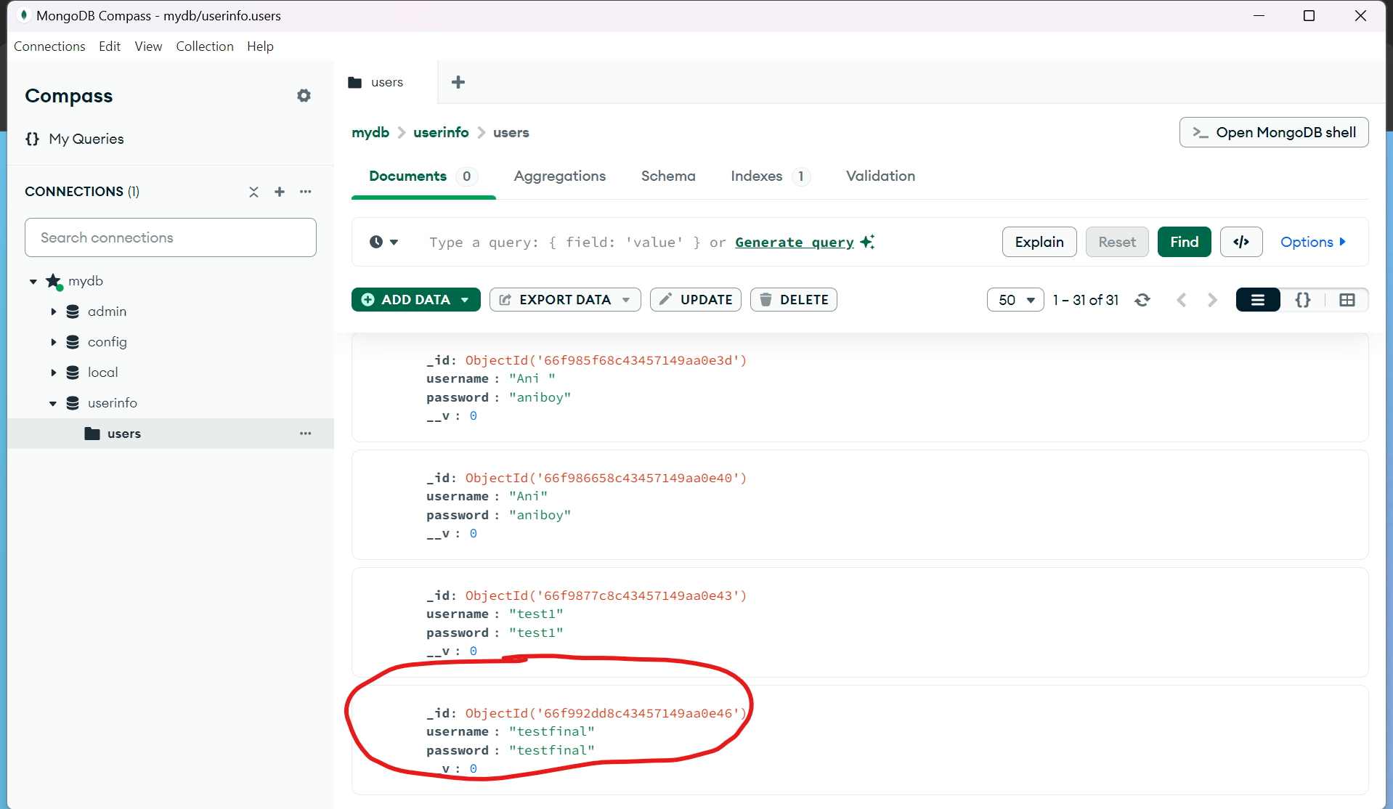Open the Collection menu
This screenshot has width=1393, height=809.
click(x=205, y=46)
